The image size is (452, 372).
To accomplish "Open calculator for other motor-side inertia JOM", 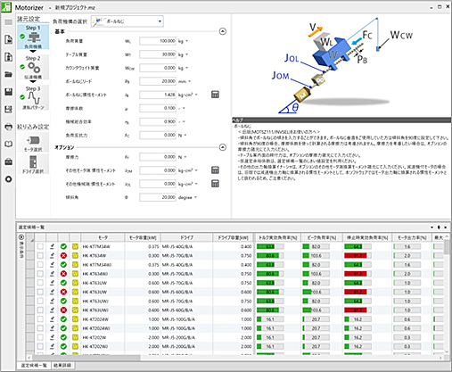I will pyautogui.click(x=215, y=170).
